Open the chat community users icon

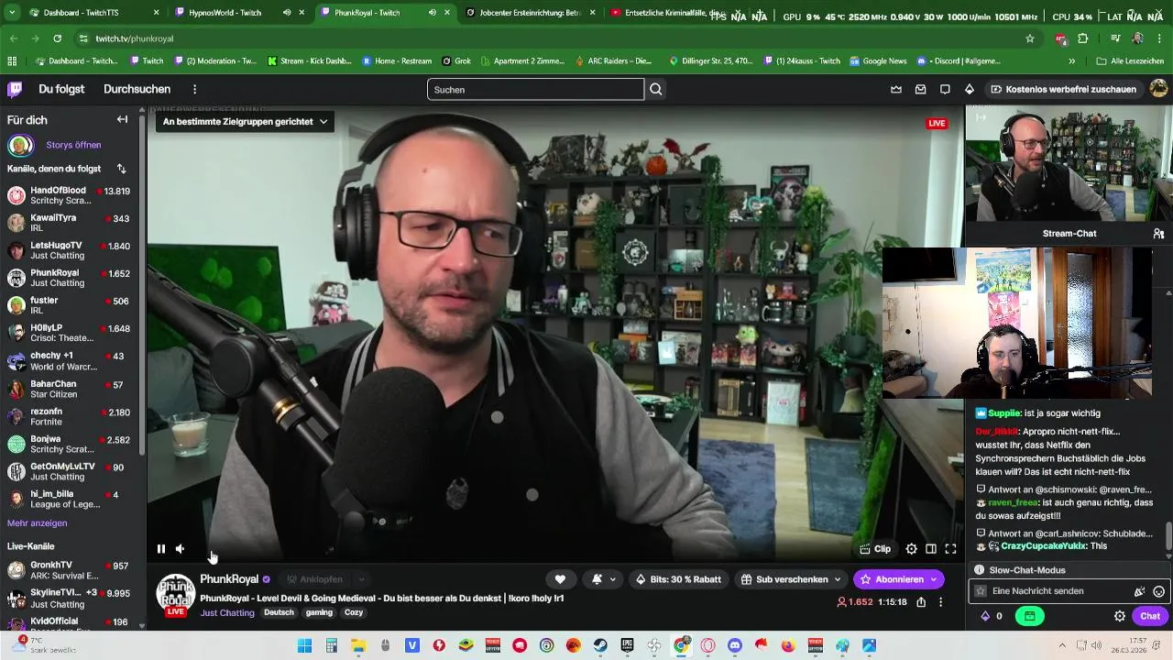pyautogui.click(x=1158, y=234)
